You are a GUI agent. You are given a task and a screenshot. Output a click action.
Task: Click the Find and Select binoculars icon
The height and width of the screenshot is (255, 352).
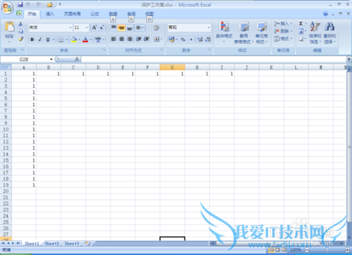[329, 26]
